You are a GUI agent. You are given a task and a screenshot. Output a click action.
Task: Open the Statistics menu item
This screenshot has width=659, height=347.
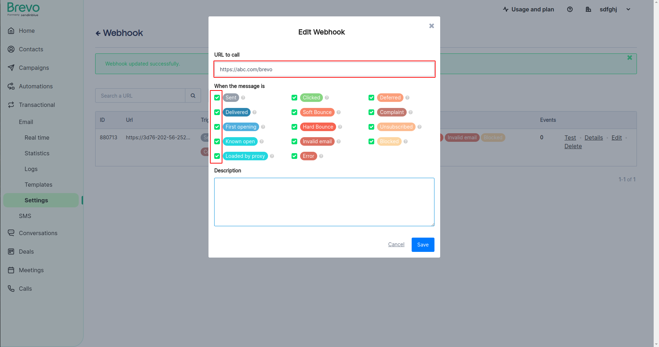[x=37, y=153]
